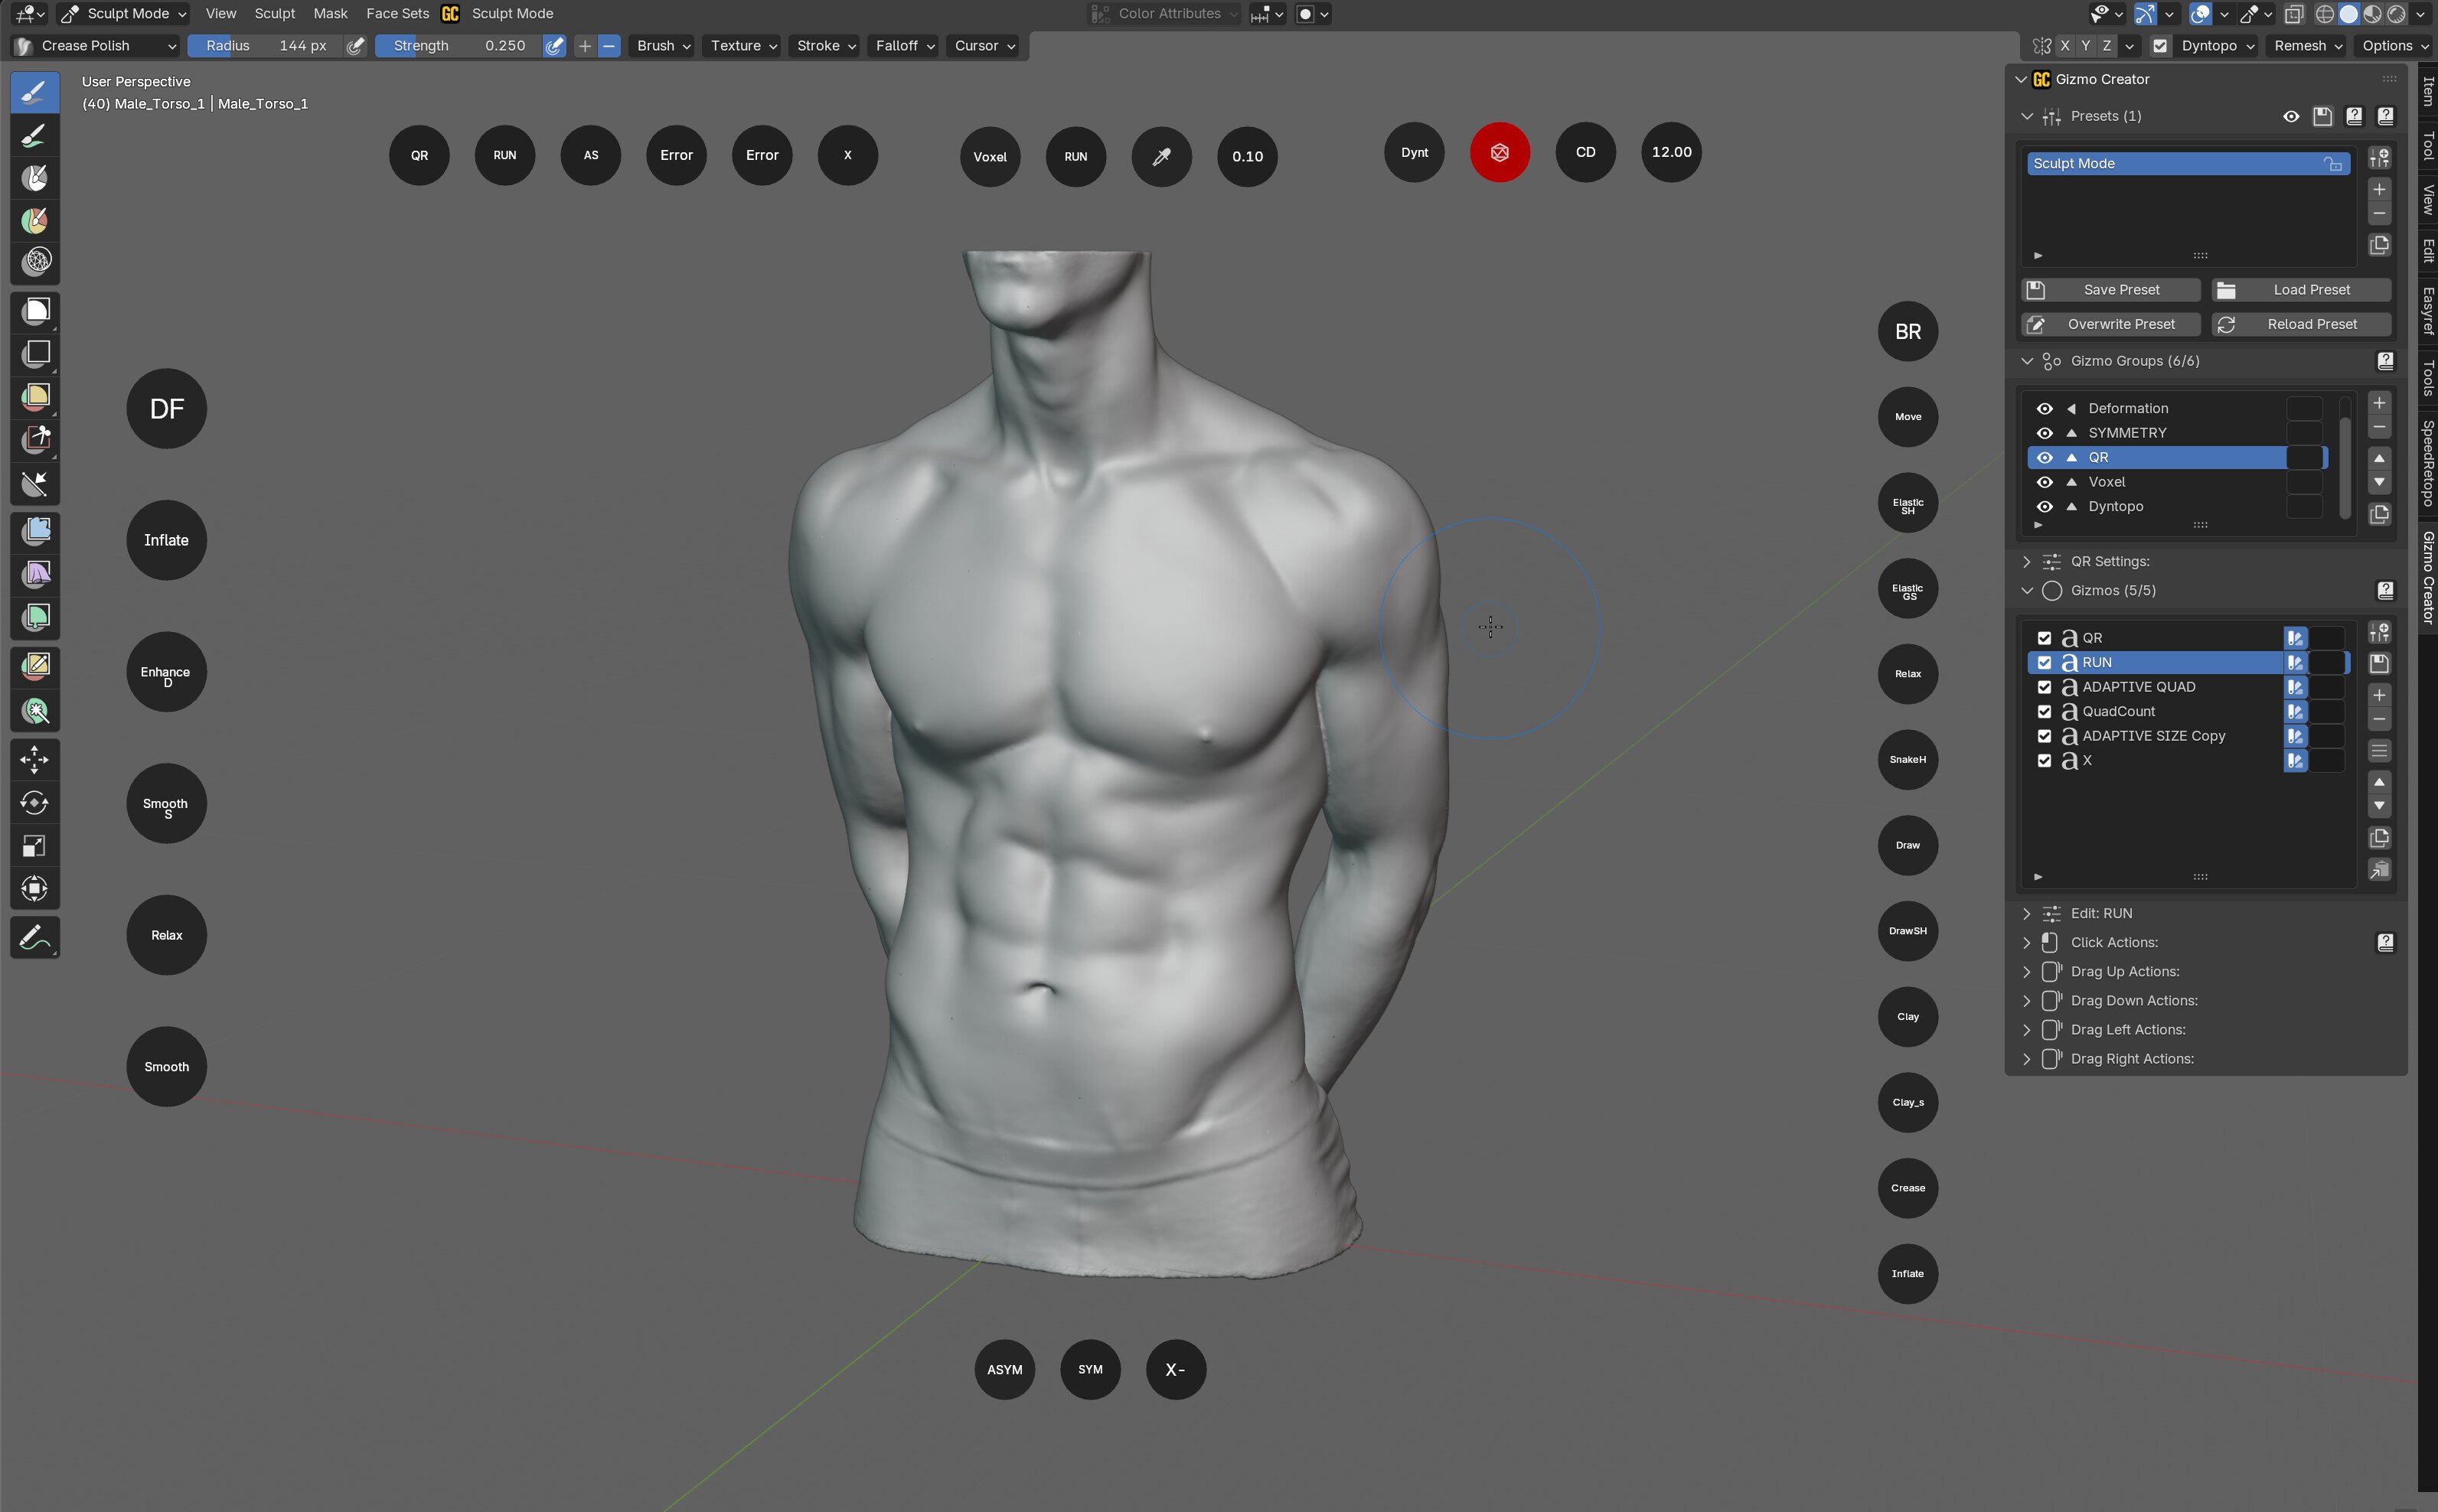
Task: Click the Crease brush gizmo on the right
Action: (x=1907, y=1188)
